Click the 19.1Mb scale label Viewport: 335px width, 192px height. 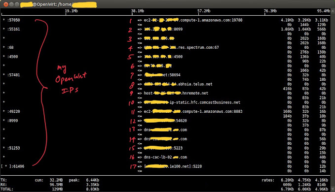point(72,11)
